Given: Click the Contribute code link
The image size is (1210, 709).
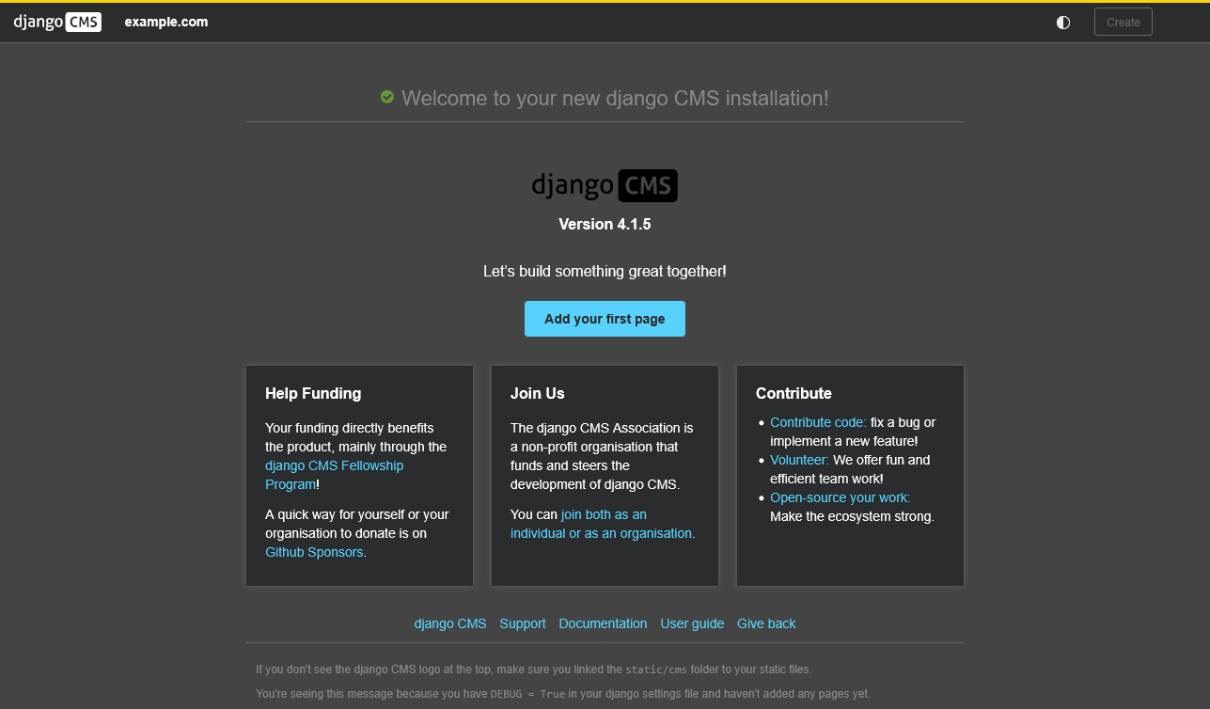Looking at the screenshot, I should click(x=818, y=422).
